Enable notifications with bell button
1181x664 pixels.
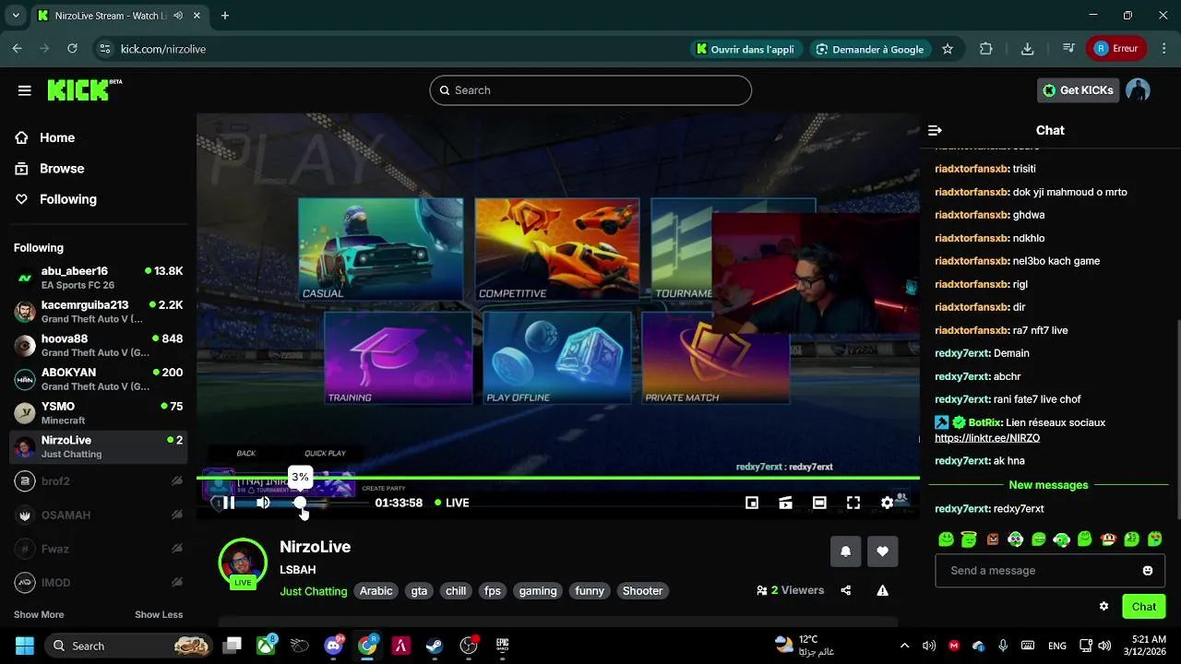845,551
